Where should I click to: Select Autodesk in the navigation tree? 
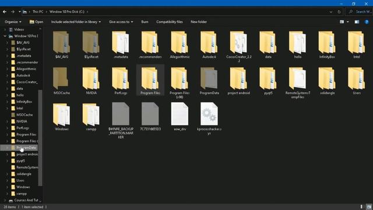(x=23, y=75)
